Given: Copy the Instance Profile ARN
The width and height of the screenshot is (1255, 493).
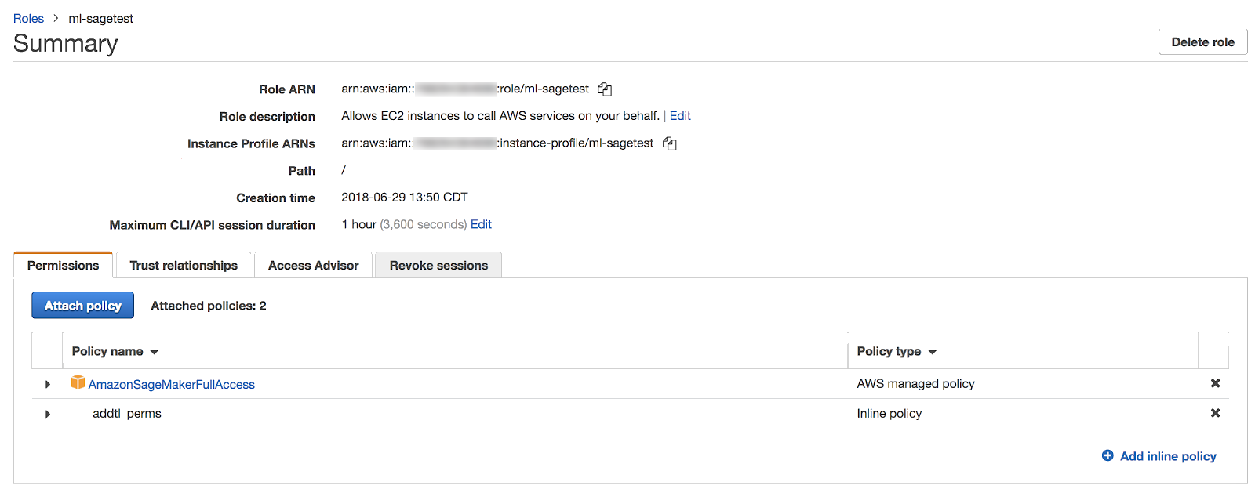Looking at the screenshot, I should click(669, 143).
